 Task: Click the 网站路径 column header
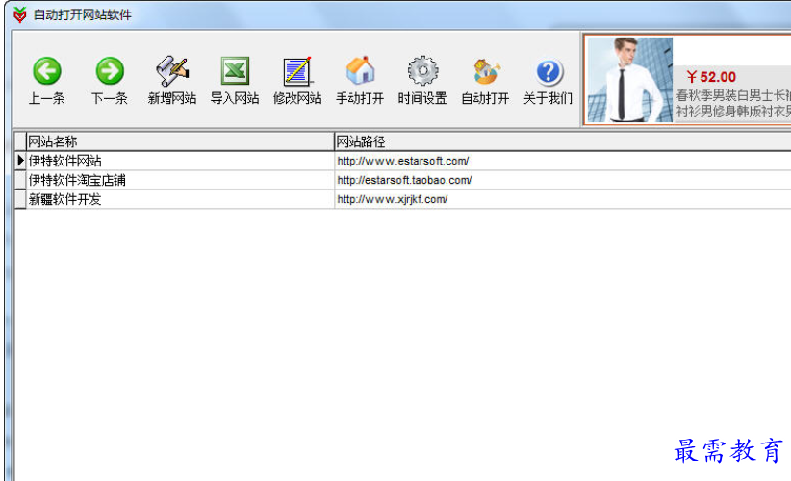[x=563, y=141]
